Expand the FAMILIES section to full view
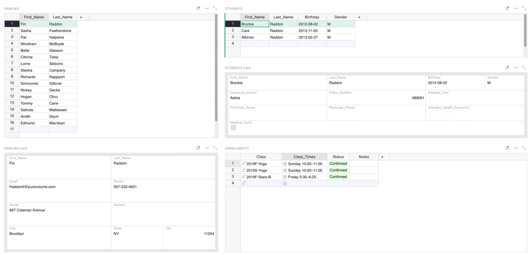The height and width of the screenshot is (255, 531). coord(215,8)
